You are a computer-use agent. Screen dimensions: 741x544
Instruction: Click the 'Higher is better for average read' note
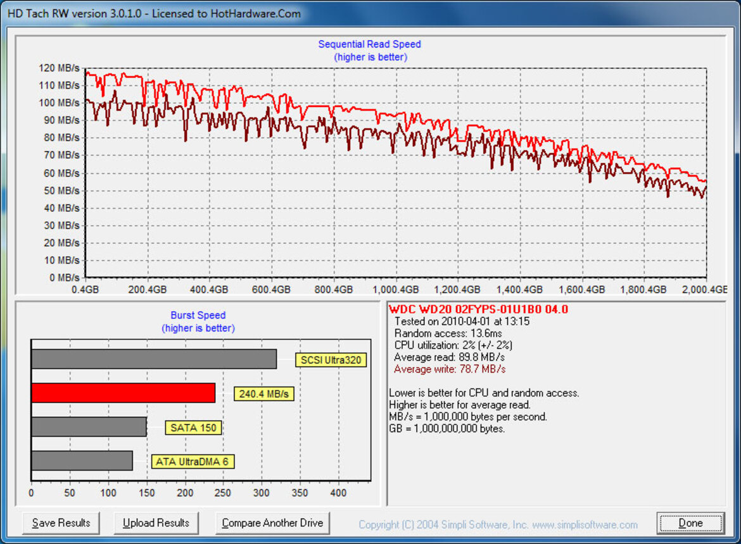tap(460, 405)
